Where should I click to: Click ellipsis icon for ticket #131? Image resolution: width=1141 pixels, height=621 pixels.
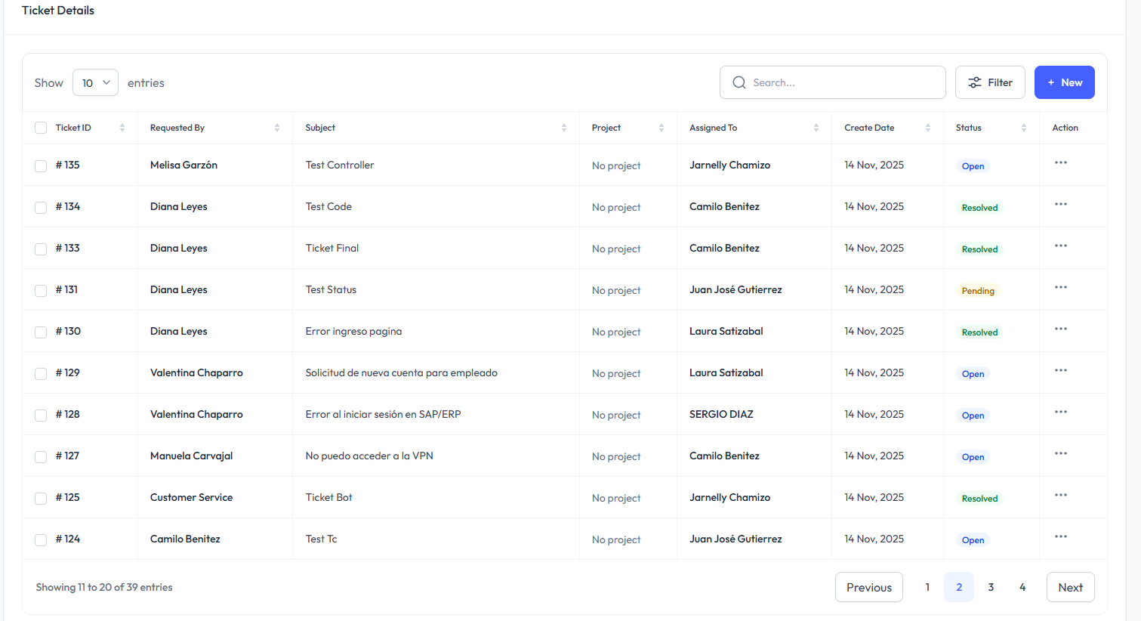1060,288
